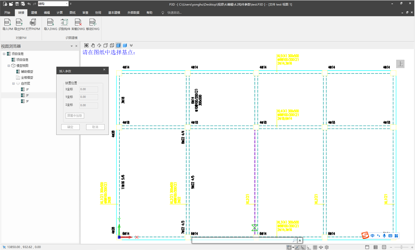Click the zoom-extents icon in view toolbar
This screenshot has width=415, height=250.
(x=86, y=46)
